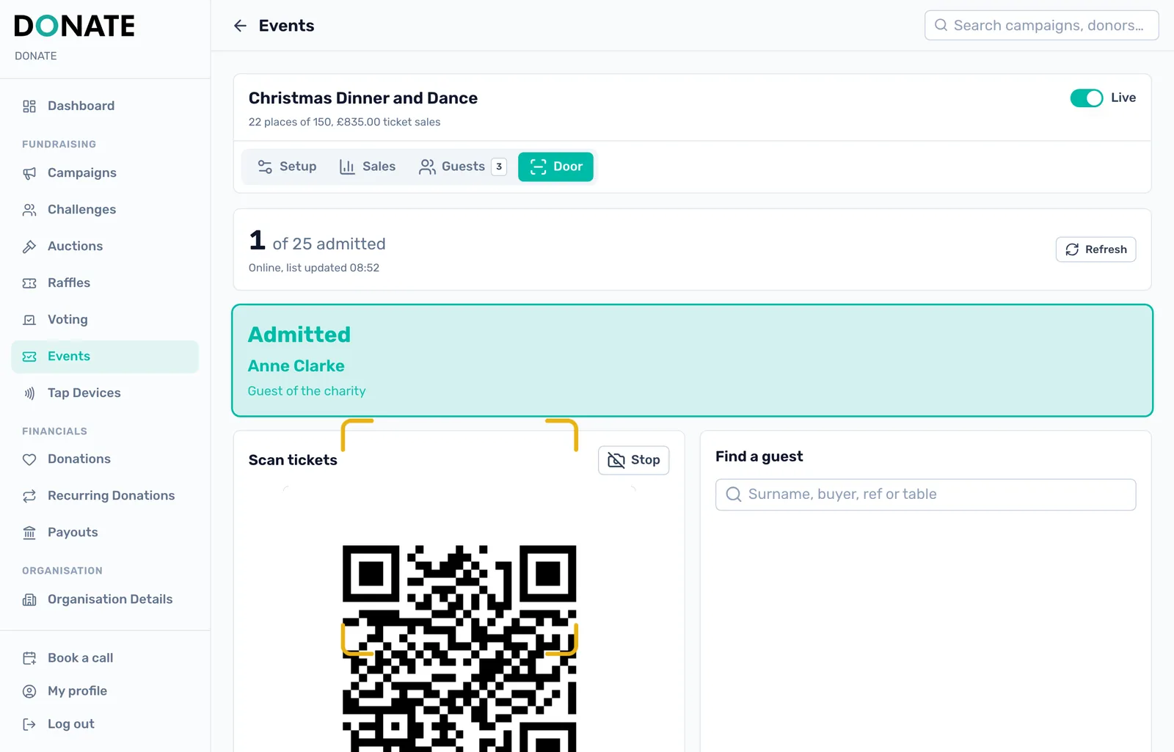Open Recurring Donations
The height and width of the screenshot is (752, 1174).
point(105,496)
